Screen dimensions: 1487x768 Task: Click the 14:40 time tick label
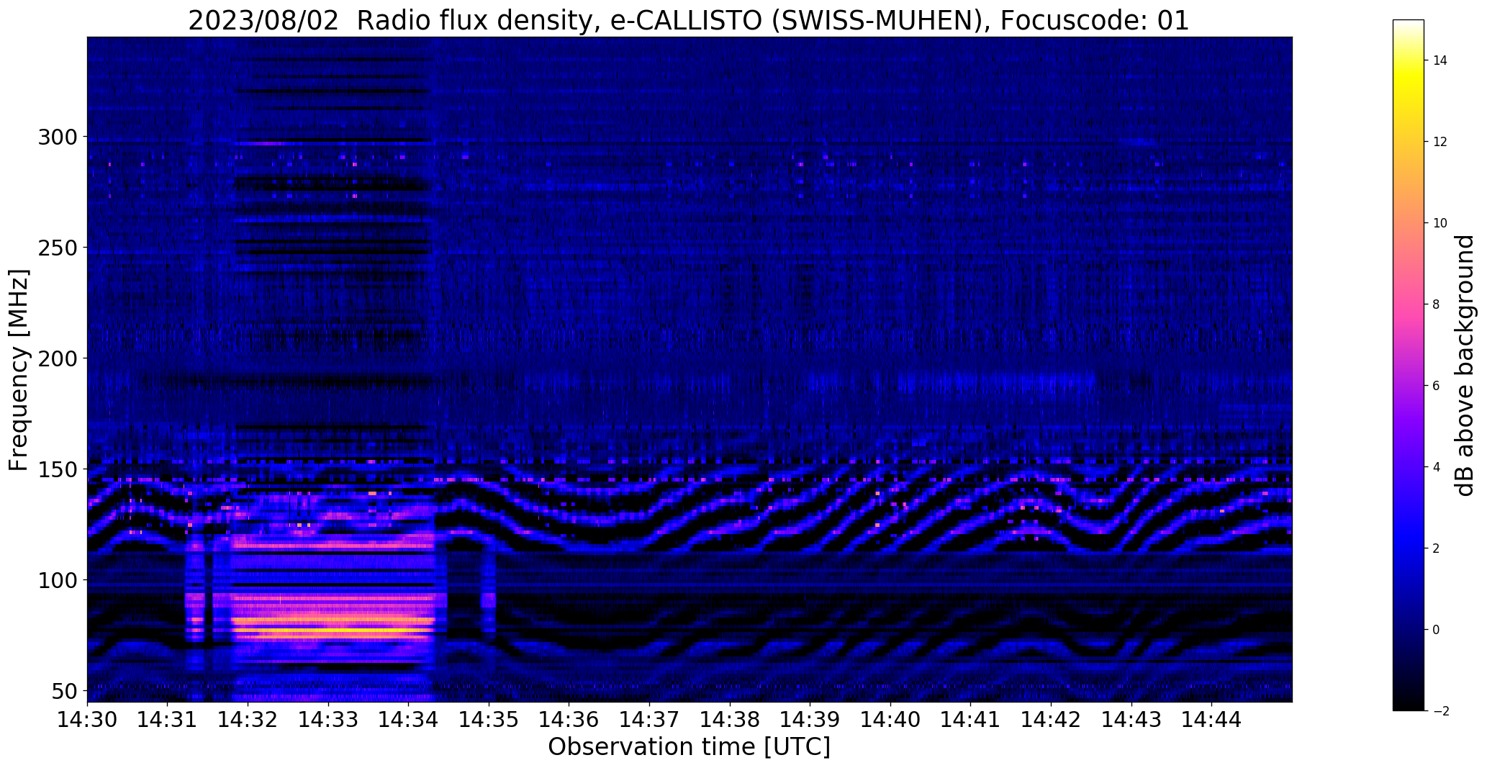click(x=891, y=720)
